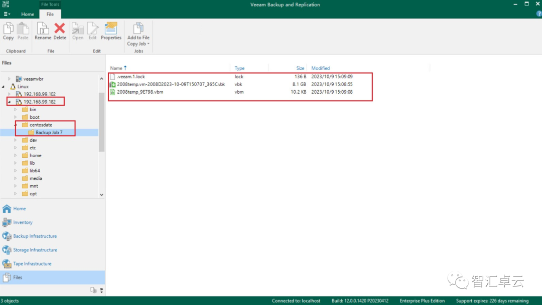Click the Edit ribbon icon
The image size is (542, 305).
click(x=93, y=32)
